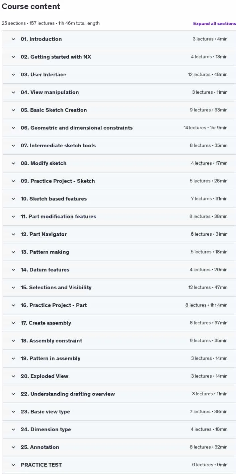Expand chevron beside 12. Part Navigator
Screen dimensions: 236x474
point(13,234)
